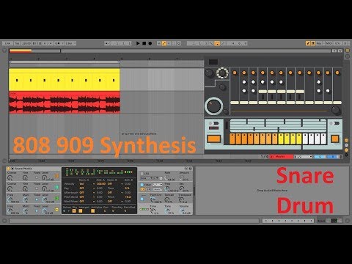The width and height of the screenshot is (352, 264).
Task: Toggle Fixed checkbox on oscillator B row
Action: click(x=37, y=199)
